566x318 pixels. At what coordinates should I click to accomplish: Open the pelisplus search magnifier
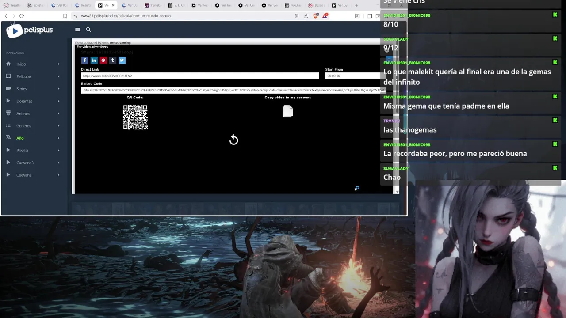click(x=88, y=30)
